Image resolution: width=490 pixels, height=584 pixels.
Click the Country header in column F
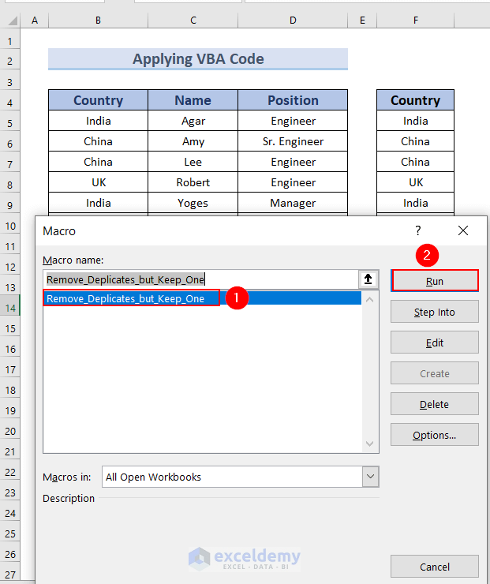tap(416, 99)
